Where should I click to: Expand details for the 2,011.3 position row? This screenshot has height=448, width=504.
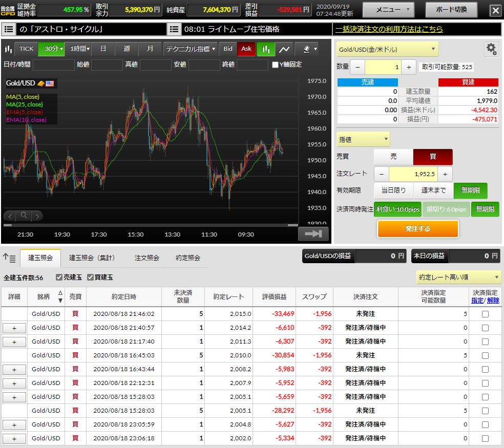pyautogui.click(x=14, y=342)
